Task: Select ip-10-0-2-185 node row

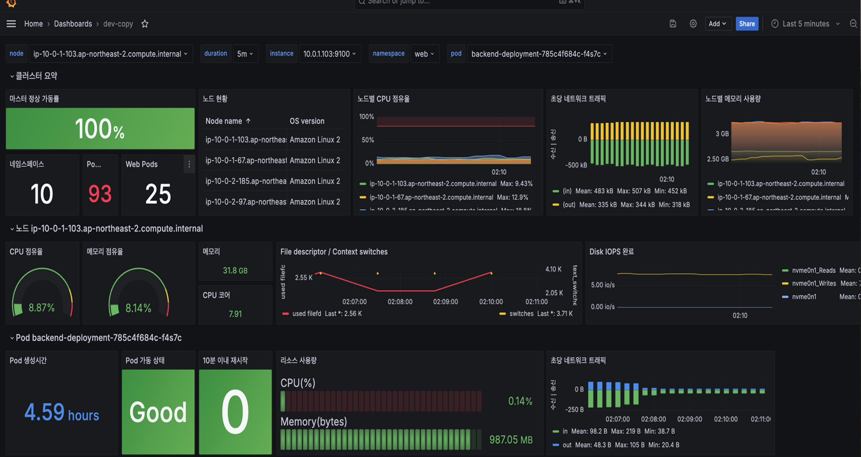Action: coord(273,181)
